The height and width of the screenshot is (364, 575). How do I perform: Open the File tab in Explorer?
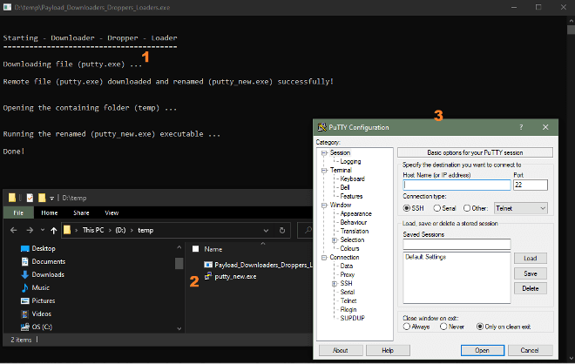coord(18,212)
